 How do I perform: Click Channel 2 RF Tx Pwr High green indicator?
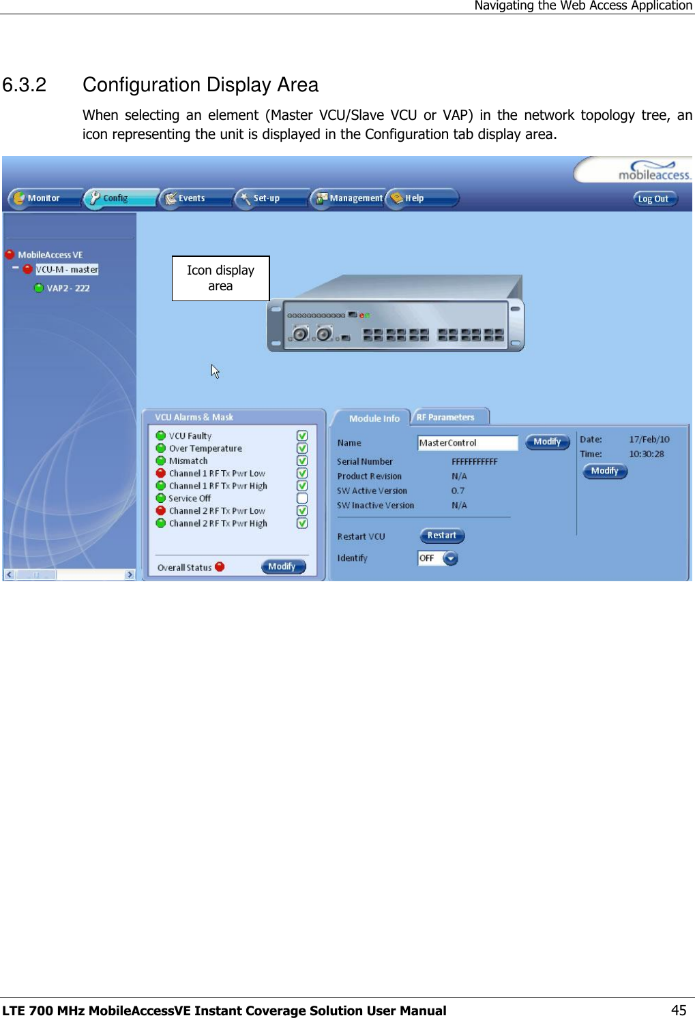(x=161, y=523)
